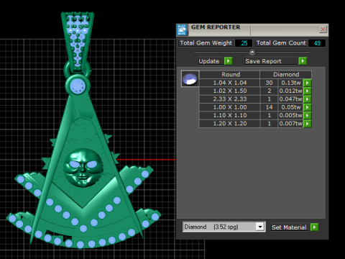Click green arrow for 1.00 X 1.00 row

click(307, 107)
